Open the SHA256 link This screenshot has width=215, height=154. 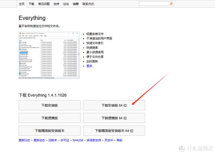tap(78, 140)
